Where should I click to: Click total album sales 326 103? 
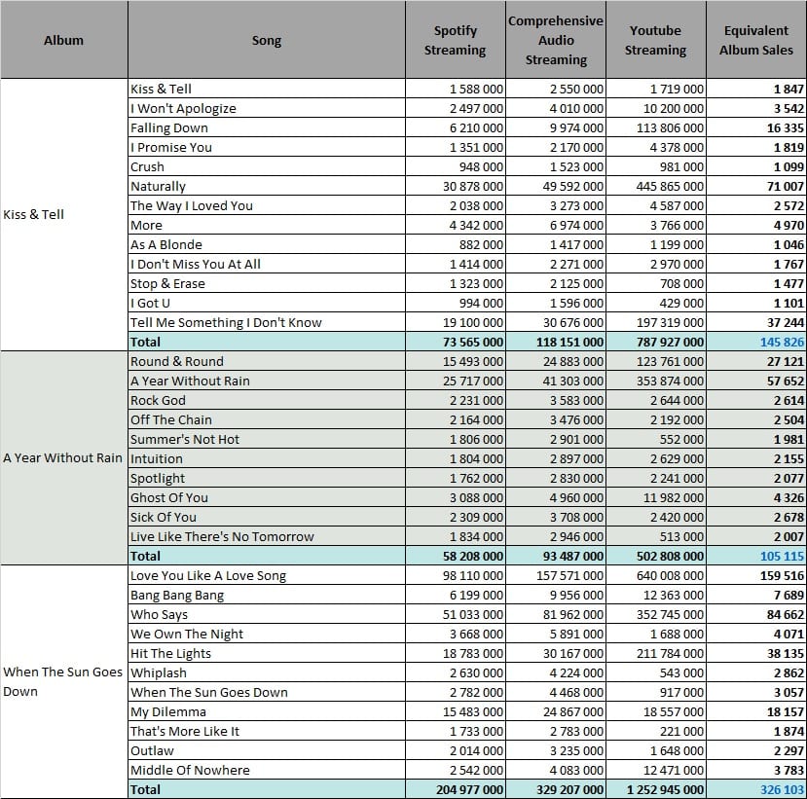(756, 789)
